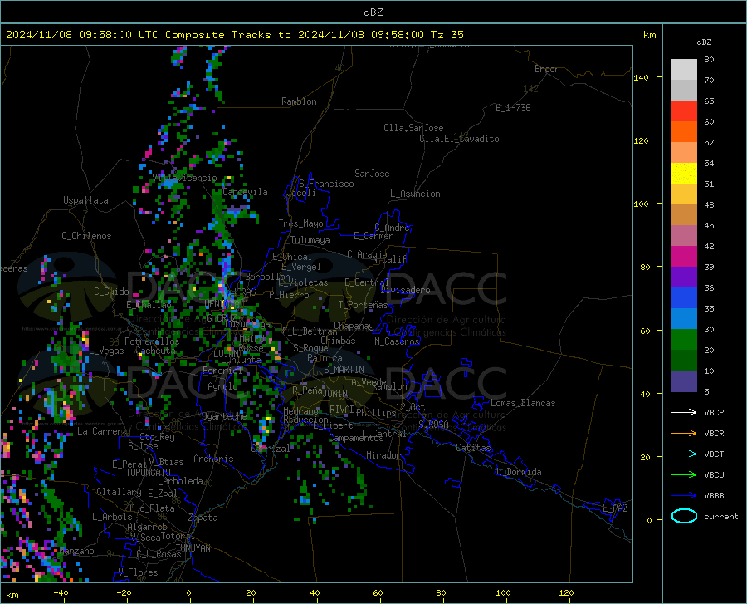Click the S_MARTIN label
The height and width of the screenshot is (604, 747).
(x=344, y=370)
